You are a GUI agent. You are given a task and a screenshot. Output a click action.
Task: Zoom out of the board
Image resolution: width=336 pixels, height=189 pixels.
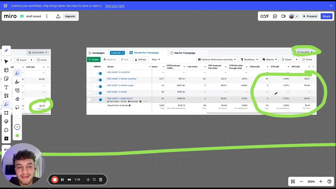(301, 181)
